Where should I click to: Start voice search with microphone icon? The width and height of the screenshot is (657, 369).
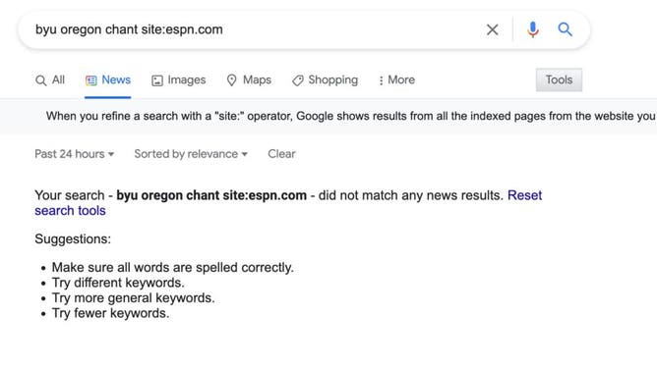pos(532,29)
